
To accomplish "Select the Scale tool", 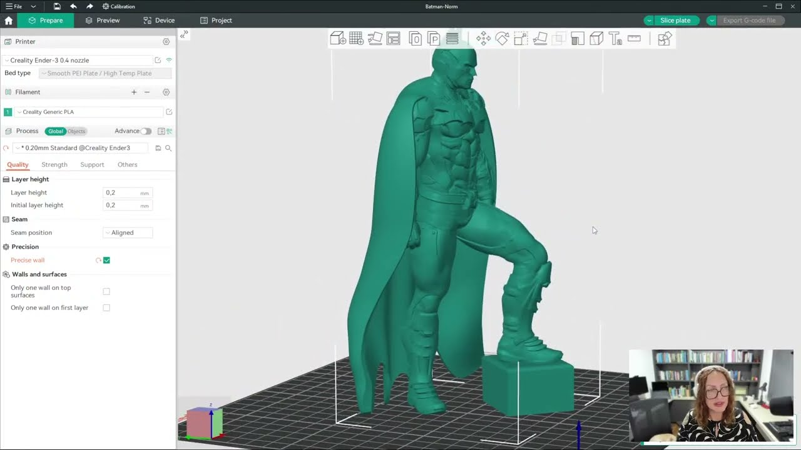I will click(521, 39).
